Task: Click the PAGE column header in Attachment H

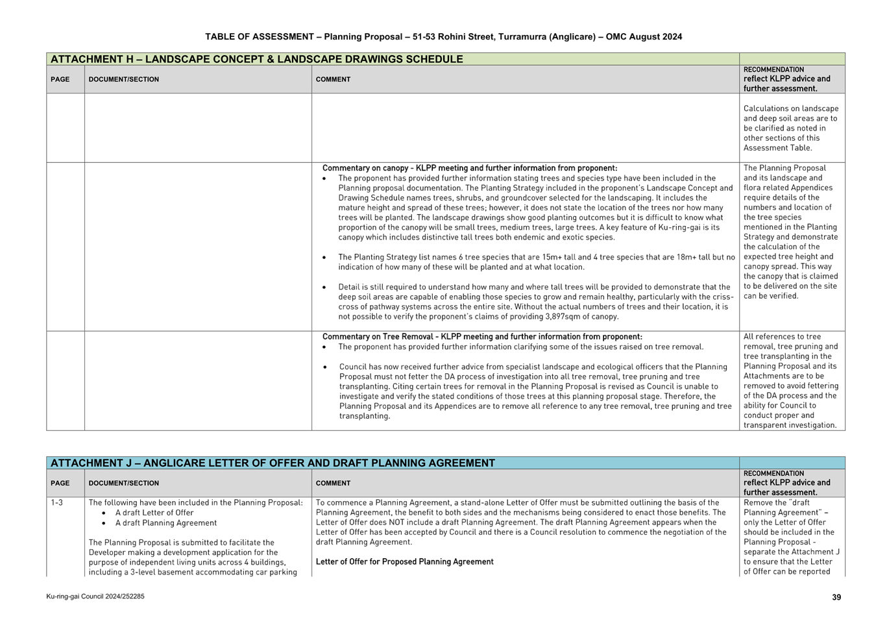Action: pos(60,79)
